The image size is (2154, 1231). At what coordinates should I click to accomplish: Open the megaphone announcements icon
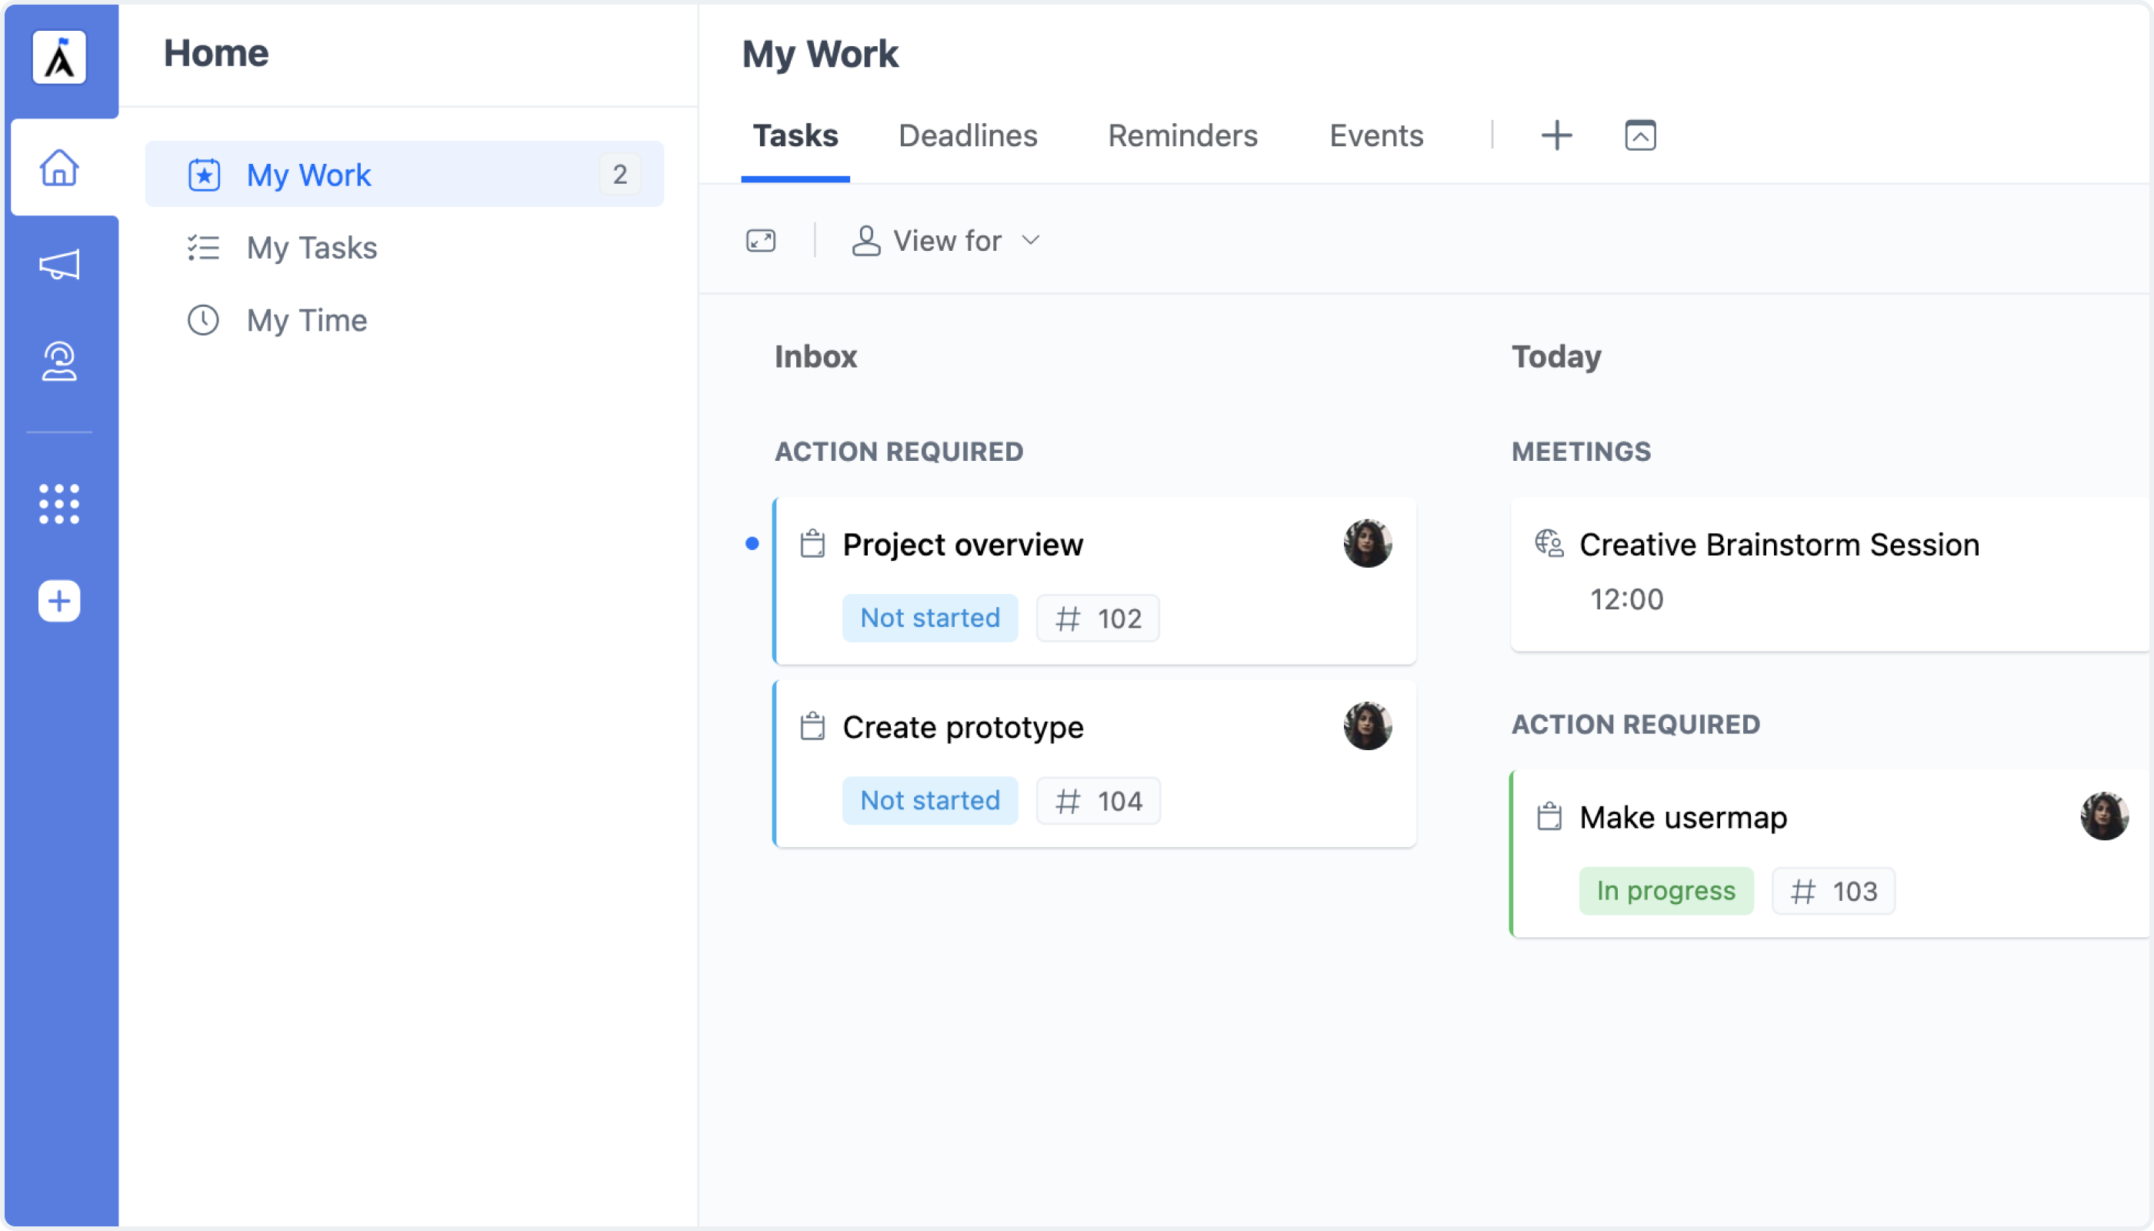click(59, 265)
